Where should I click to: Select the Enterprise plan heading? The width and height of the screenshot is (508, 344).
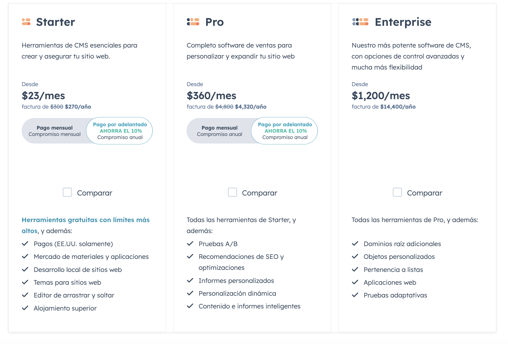tap(403, 22)
